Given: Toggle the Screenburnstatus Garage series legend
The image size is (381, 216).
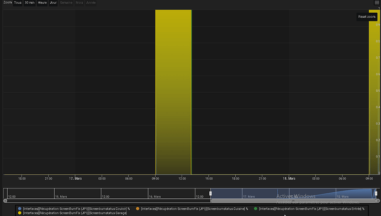Looking at the screenshot, I should coord(72,213).
